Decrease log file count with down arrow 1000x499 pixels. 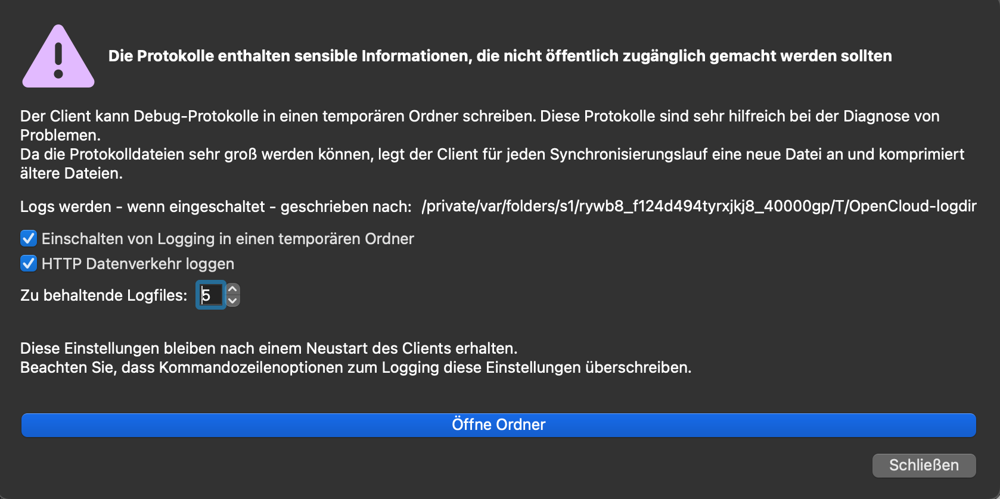[233, 301]
